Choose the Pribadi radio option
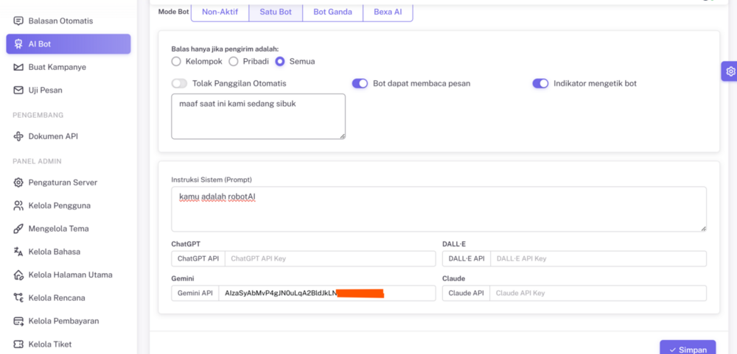Image resolution: width=737 pixels, height=354 pixels. pos(234,62)
